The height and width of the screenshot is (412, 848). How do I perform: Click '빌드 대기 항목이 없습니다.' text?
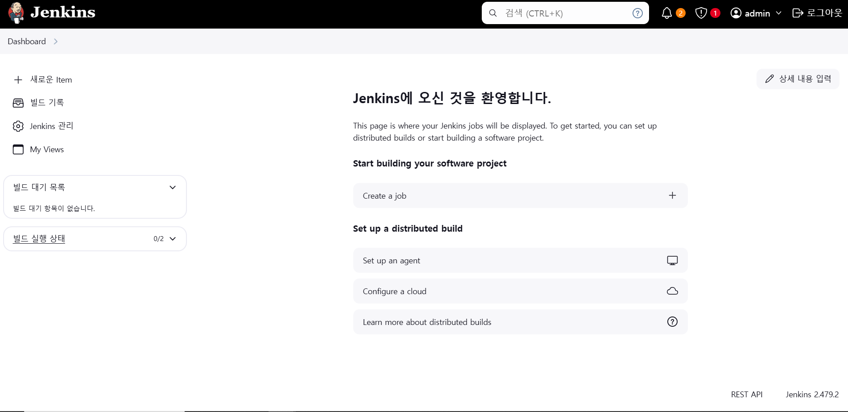click(54, 208)
